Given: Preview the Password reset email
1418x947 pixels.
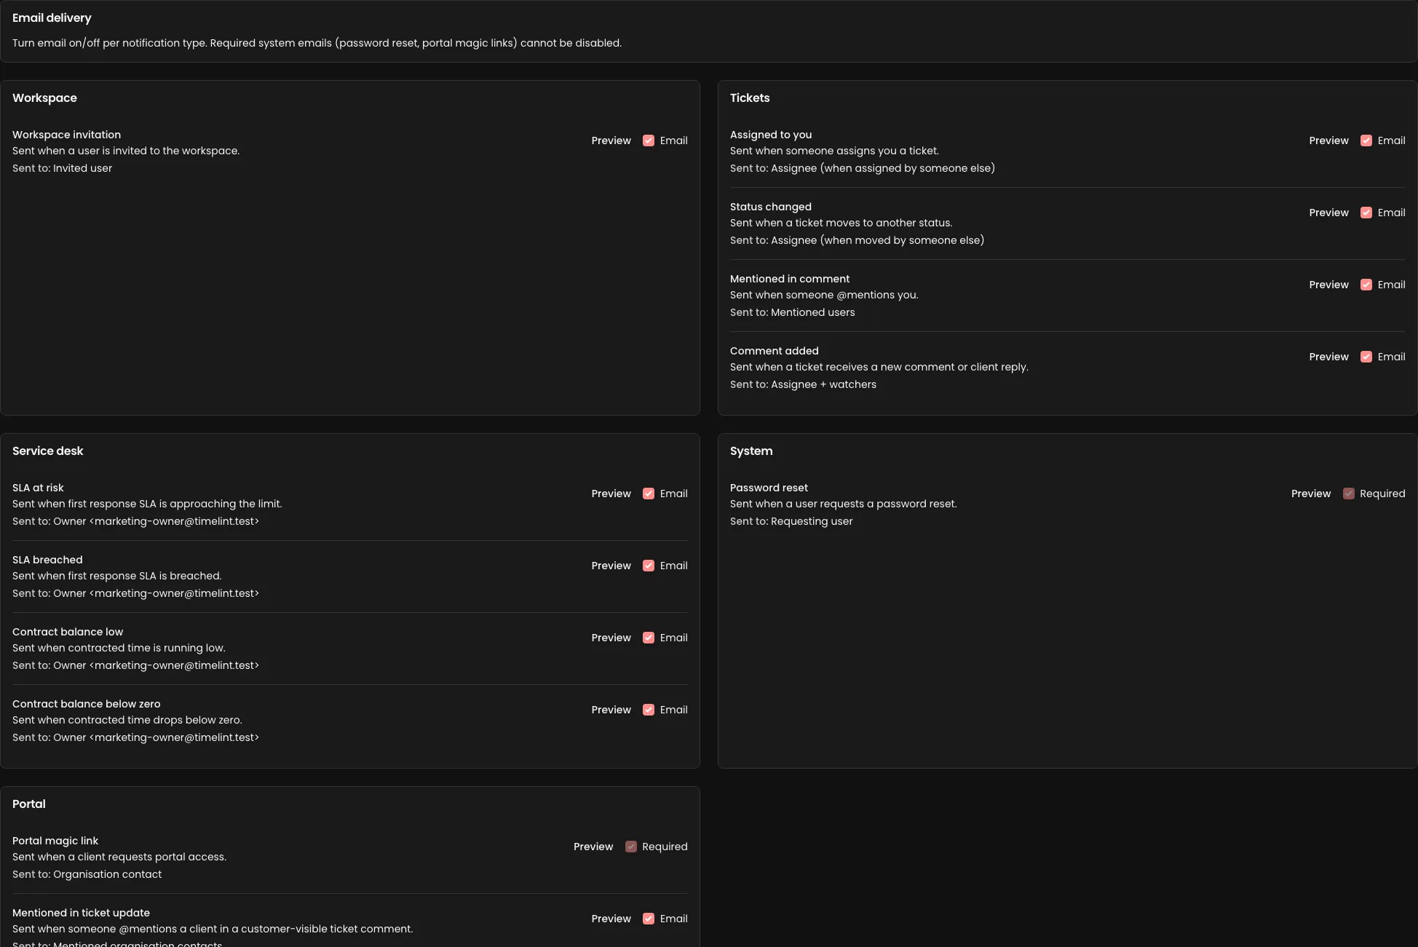Looking at the screenshot, I should [1310, 494].
